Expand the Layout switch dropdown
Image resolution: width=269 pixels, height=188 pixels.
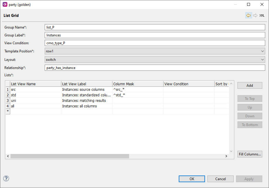(x=155, y=59)
